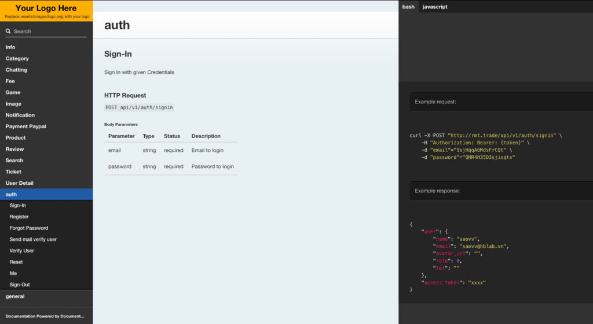Viewport: 593px width, 324px height.
Task: Jump to Forgot Password endpoint
Action: [46, 228]
